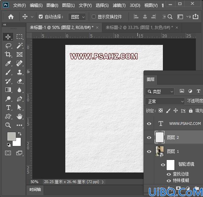Toggle 特殊模糊 filter visibility
This screenshot has width=203, height=197.
169,181
